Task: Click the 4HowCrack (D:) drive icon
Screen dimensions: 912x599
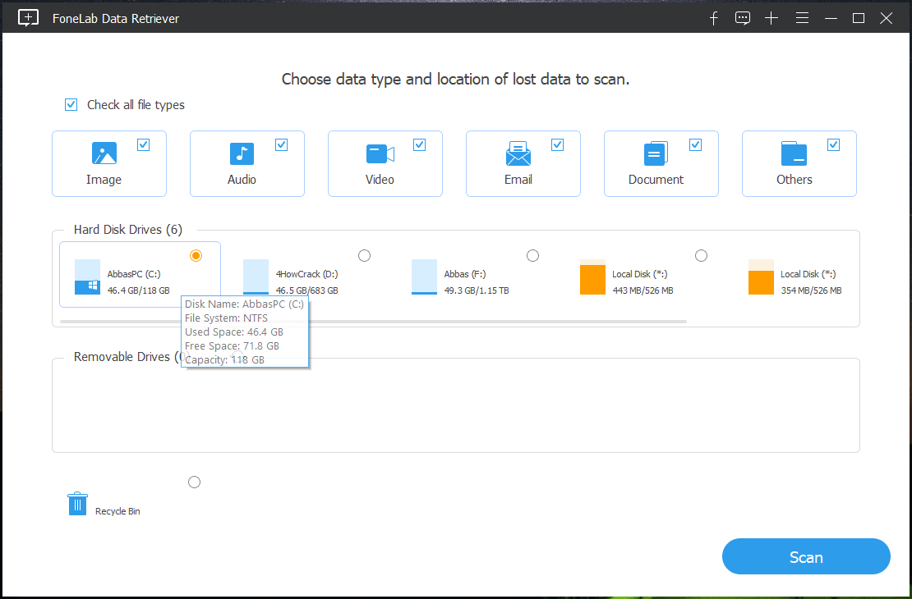Action: pyautogui.click(x=256, y=277)
